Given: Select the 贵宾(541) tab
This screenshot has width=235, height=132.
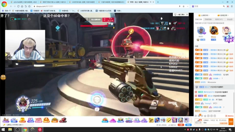Looking at the screenshot, I should pos(219,19).
